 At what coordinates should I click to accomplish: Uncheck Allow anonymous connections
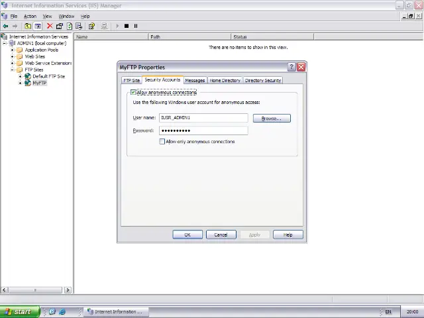tap(133, 92)
